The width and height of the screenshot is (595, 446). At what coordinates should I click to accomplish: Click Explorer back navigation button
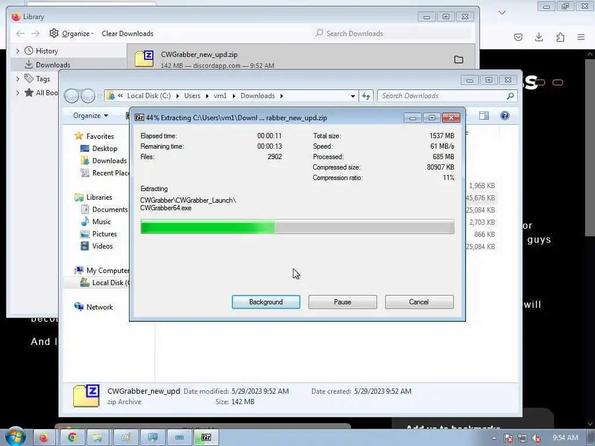(x=71, y=96)
